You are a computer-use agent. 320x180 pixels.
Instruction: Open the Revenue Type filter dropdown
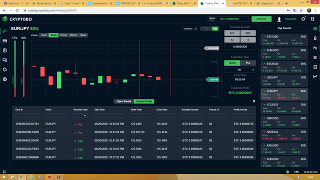80,115
